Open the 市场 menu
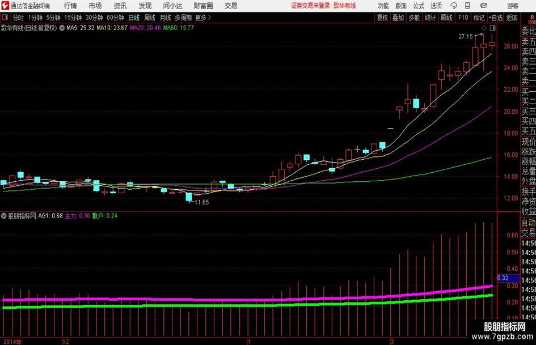This screenshot has height=345, width=536. click(x=95, y=6)
